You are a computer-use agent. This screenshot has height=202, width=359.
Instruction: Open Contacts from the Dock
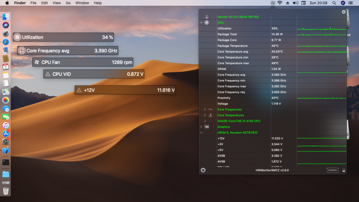pos(6,58)
